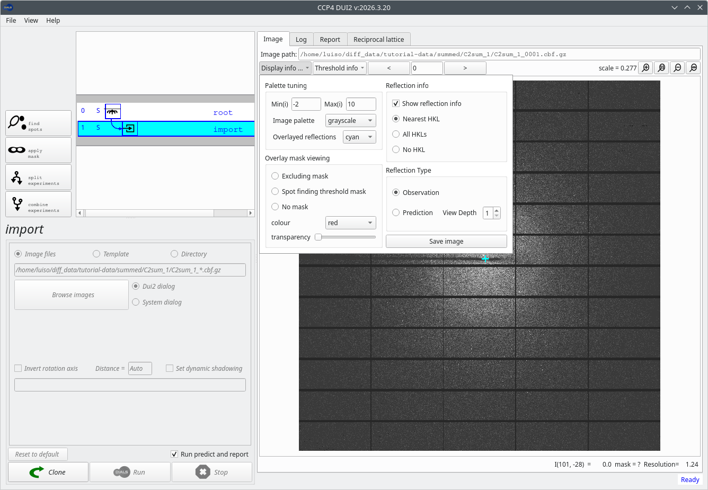Select the All HKLs option

tap(396, 134)
